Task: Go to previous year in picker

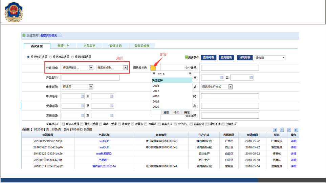Action: (154, 74)
